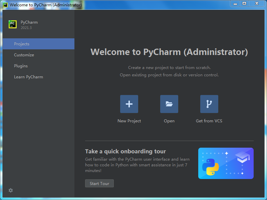Image resolution: width=267 pixels, height=200 pixels.
Task: Maximize the PyCharm welcome window
Action: pyautogui.click(x=244, y=4)
